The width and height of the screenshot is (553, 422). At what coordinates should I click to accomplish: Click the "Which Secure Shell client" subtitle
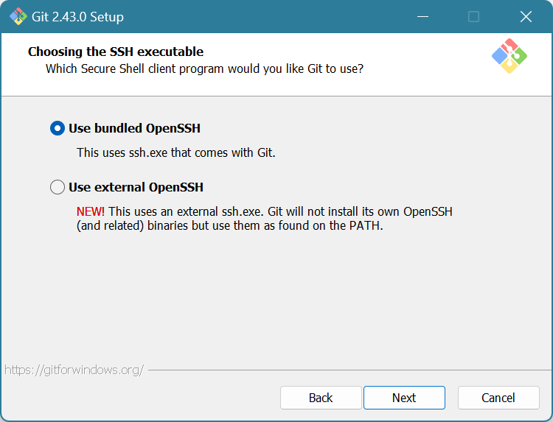click(x=204, y=68)
